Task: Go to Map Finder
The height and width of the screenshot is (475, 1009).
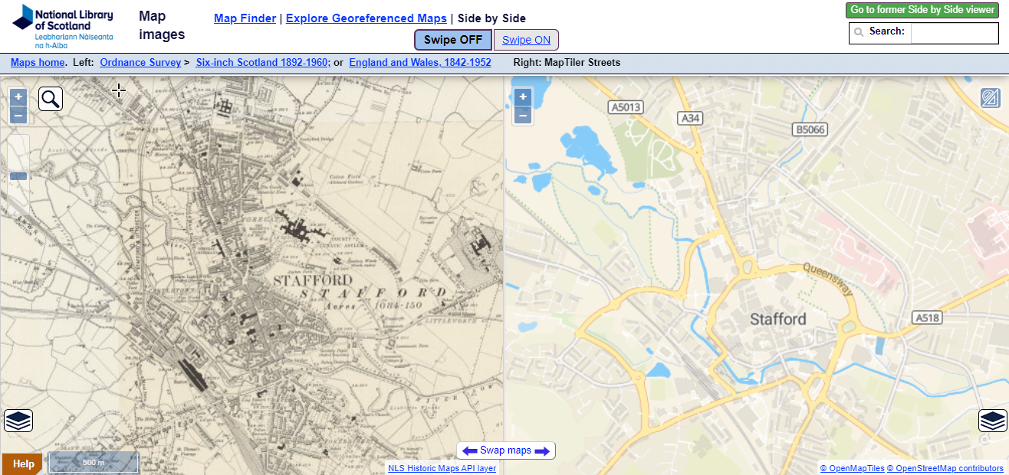Action: 245,18
